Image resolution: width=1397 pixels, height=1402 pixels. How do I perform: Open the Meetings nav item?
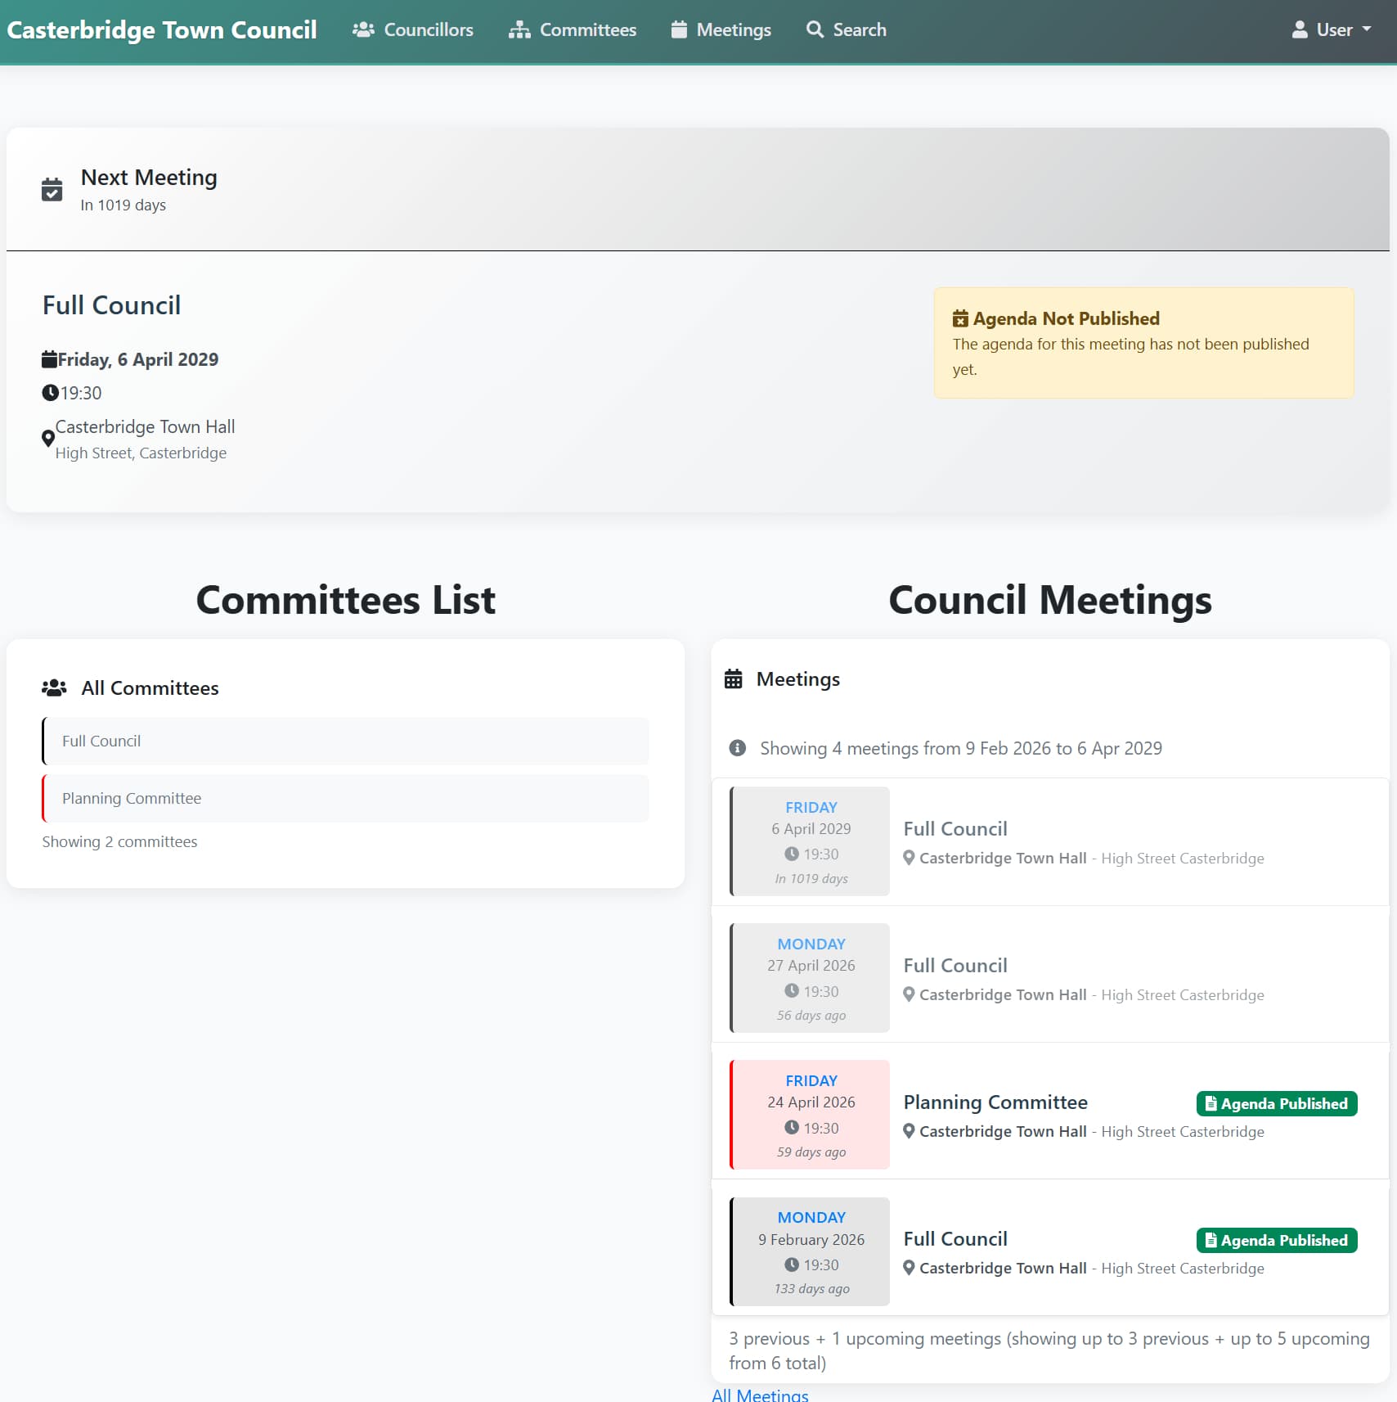[x=721, y=30]
